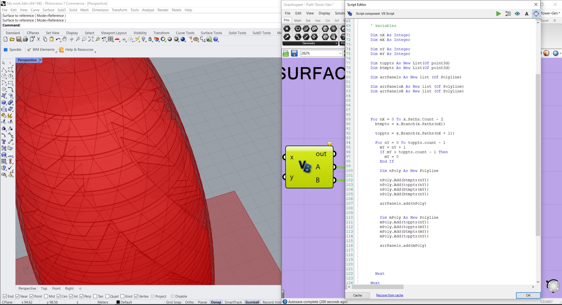Switch to Grasshopper's Math component tab
The height and width of the screenshot is (305, 562).
[x=298, y=20]
